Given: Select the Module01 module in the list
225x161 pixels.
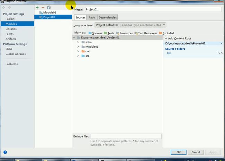Looking at the screenshot, I should click(53, 12).
